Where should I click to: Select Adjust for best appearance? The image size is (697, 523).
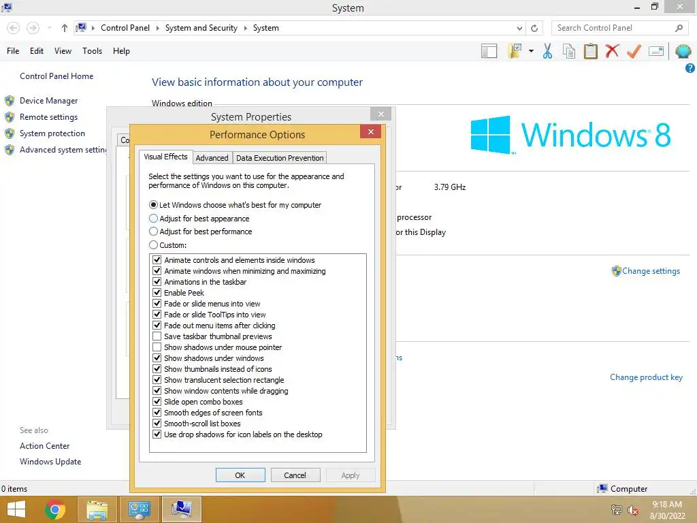point(153,219)
